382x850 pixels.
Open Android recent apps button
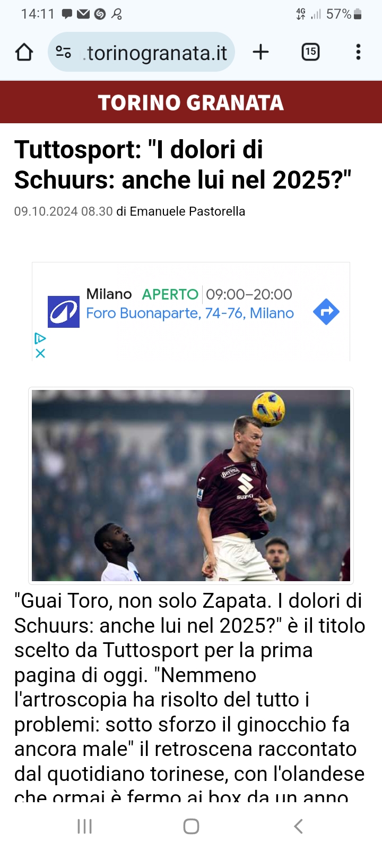coord(85,826)
